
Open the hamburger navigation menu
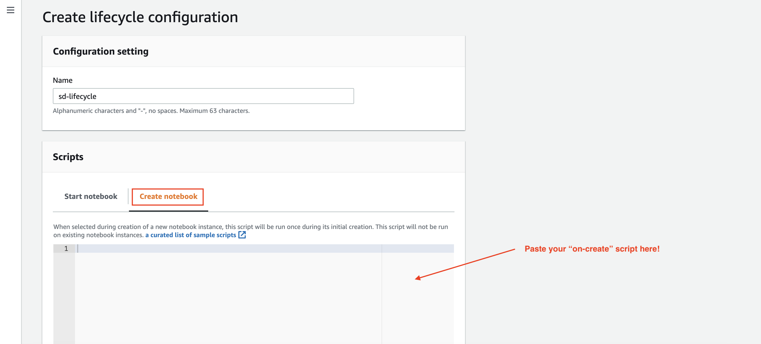10,10
